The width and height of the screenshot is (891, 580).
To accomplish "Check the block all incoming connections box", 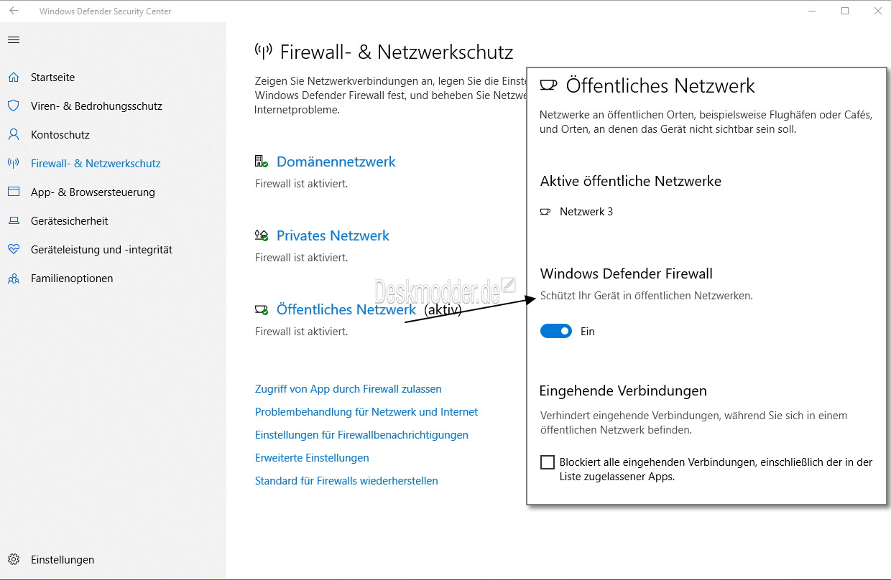I will point(548,462).
